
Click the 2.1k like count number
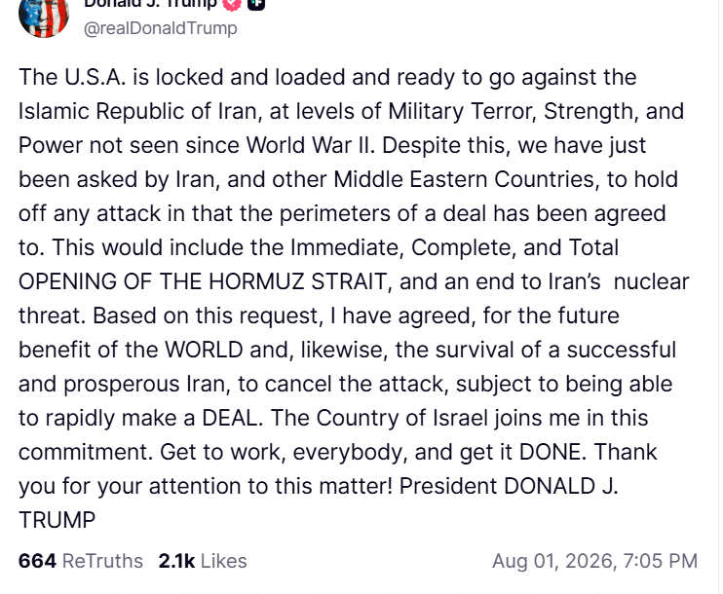[176, 561]
